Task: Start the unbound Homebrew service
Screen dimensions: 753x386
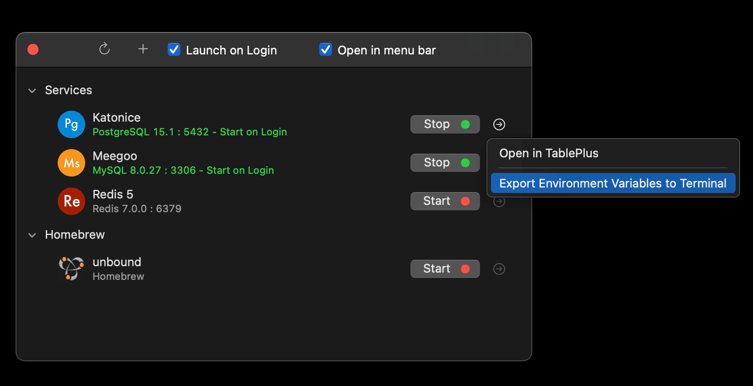Action: click(x=445, y=269)
